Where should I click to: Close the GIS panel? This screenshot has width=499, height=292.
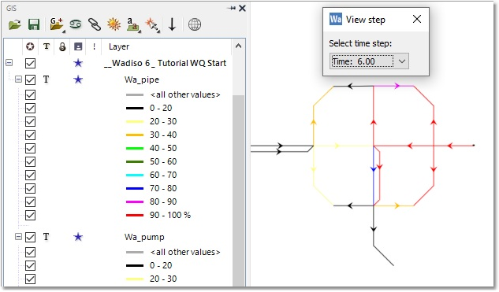pyautogui.click(x=242, y=8)
